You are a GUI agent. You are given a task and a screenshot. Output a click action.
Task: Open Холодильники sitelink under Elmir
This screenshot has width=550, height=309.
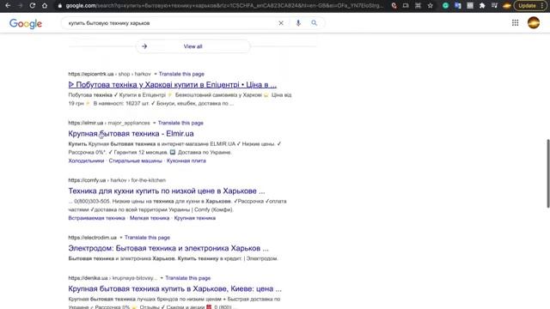tap(86, 161)
